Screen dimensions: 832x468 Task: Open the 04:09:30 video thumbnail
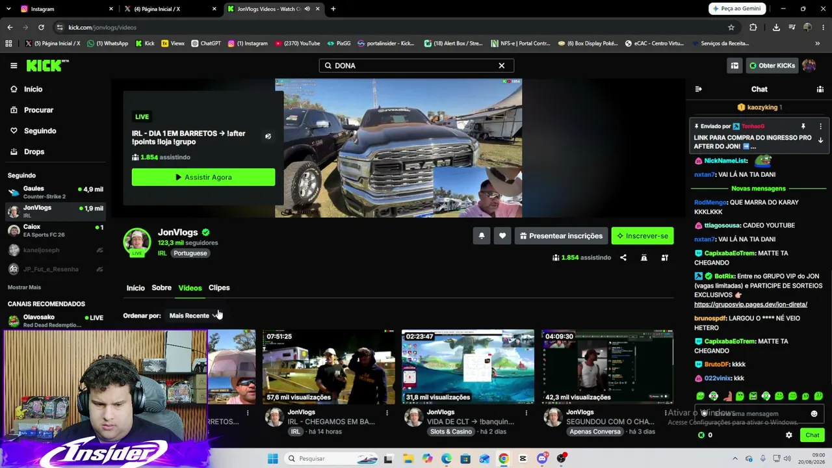pos(607,367)
